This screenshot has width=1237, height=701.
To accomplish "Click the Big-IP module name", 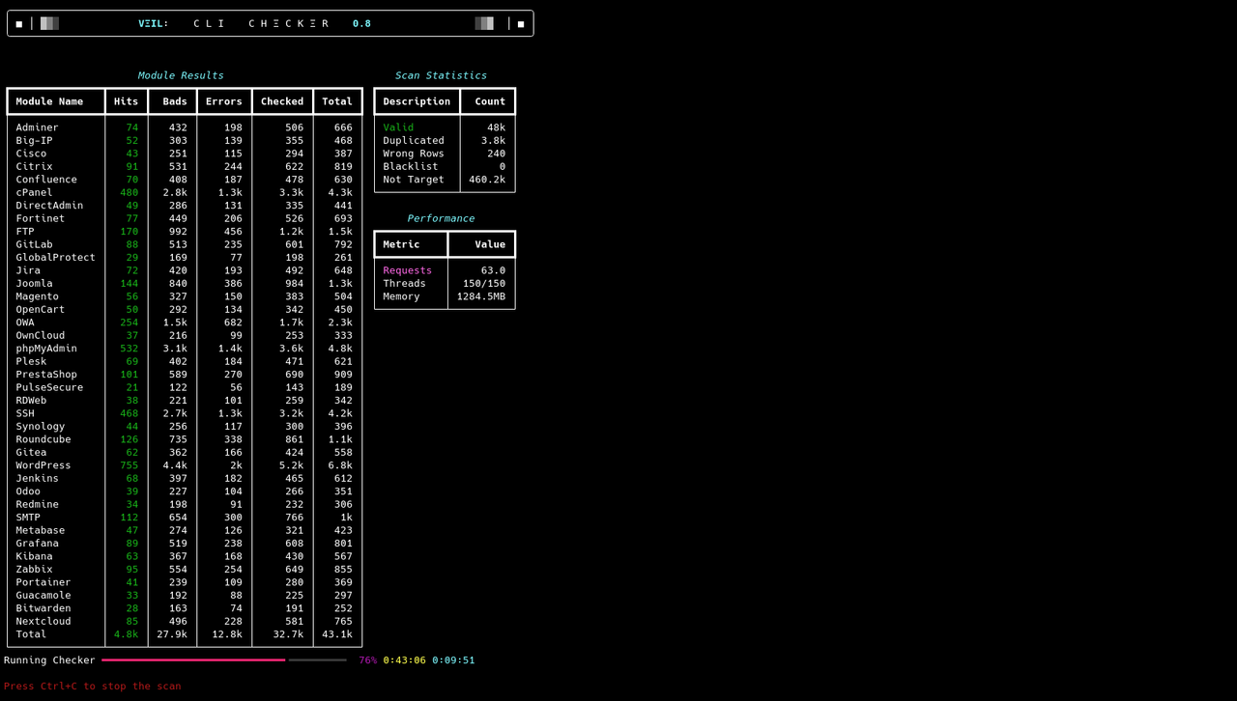I will point(35,140).
